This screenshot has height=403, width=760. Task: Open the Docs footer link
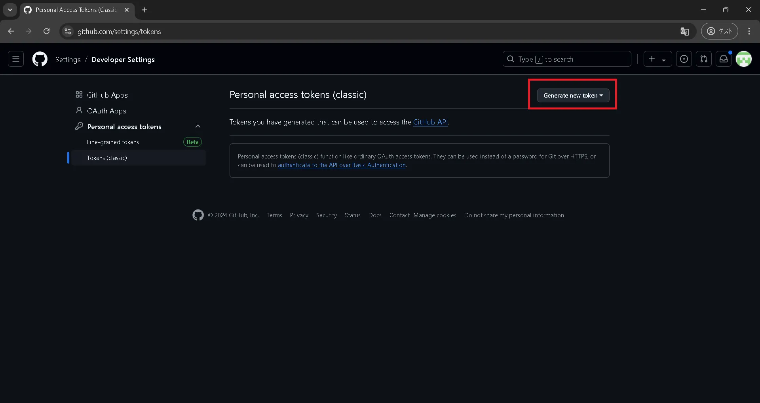(375, 215)
